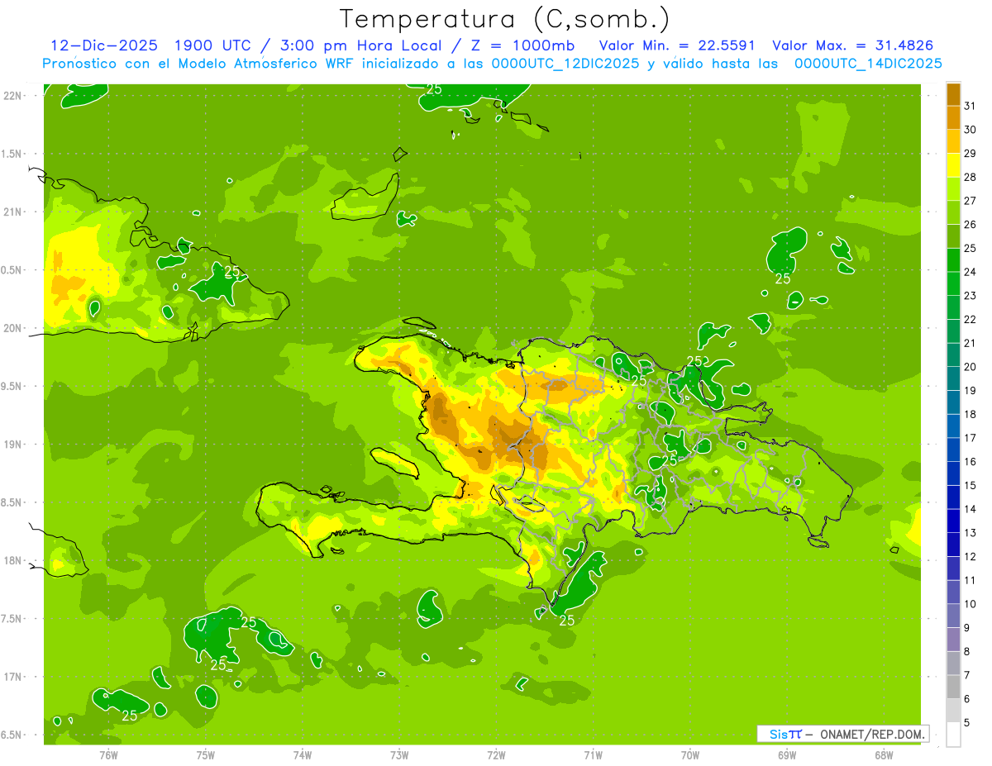This screenshot has height=766, width=992.
Task: Pick the legend swatch between 27 and 28
Action: tap(953, 188)
